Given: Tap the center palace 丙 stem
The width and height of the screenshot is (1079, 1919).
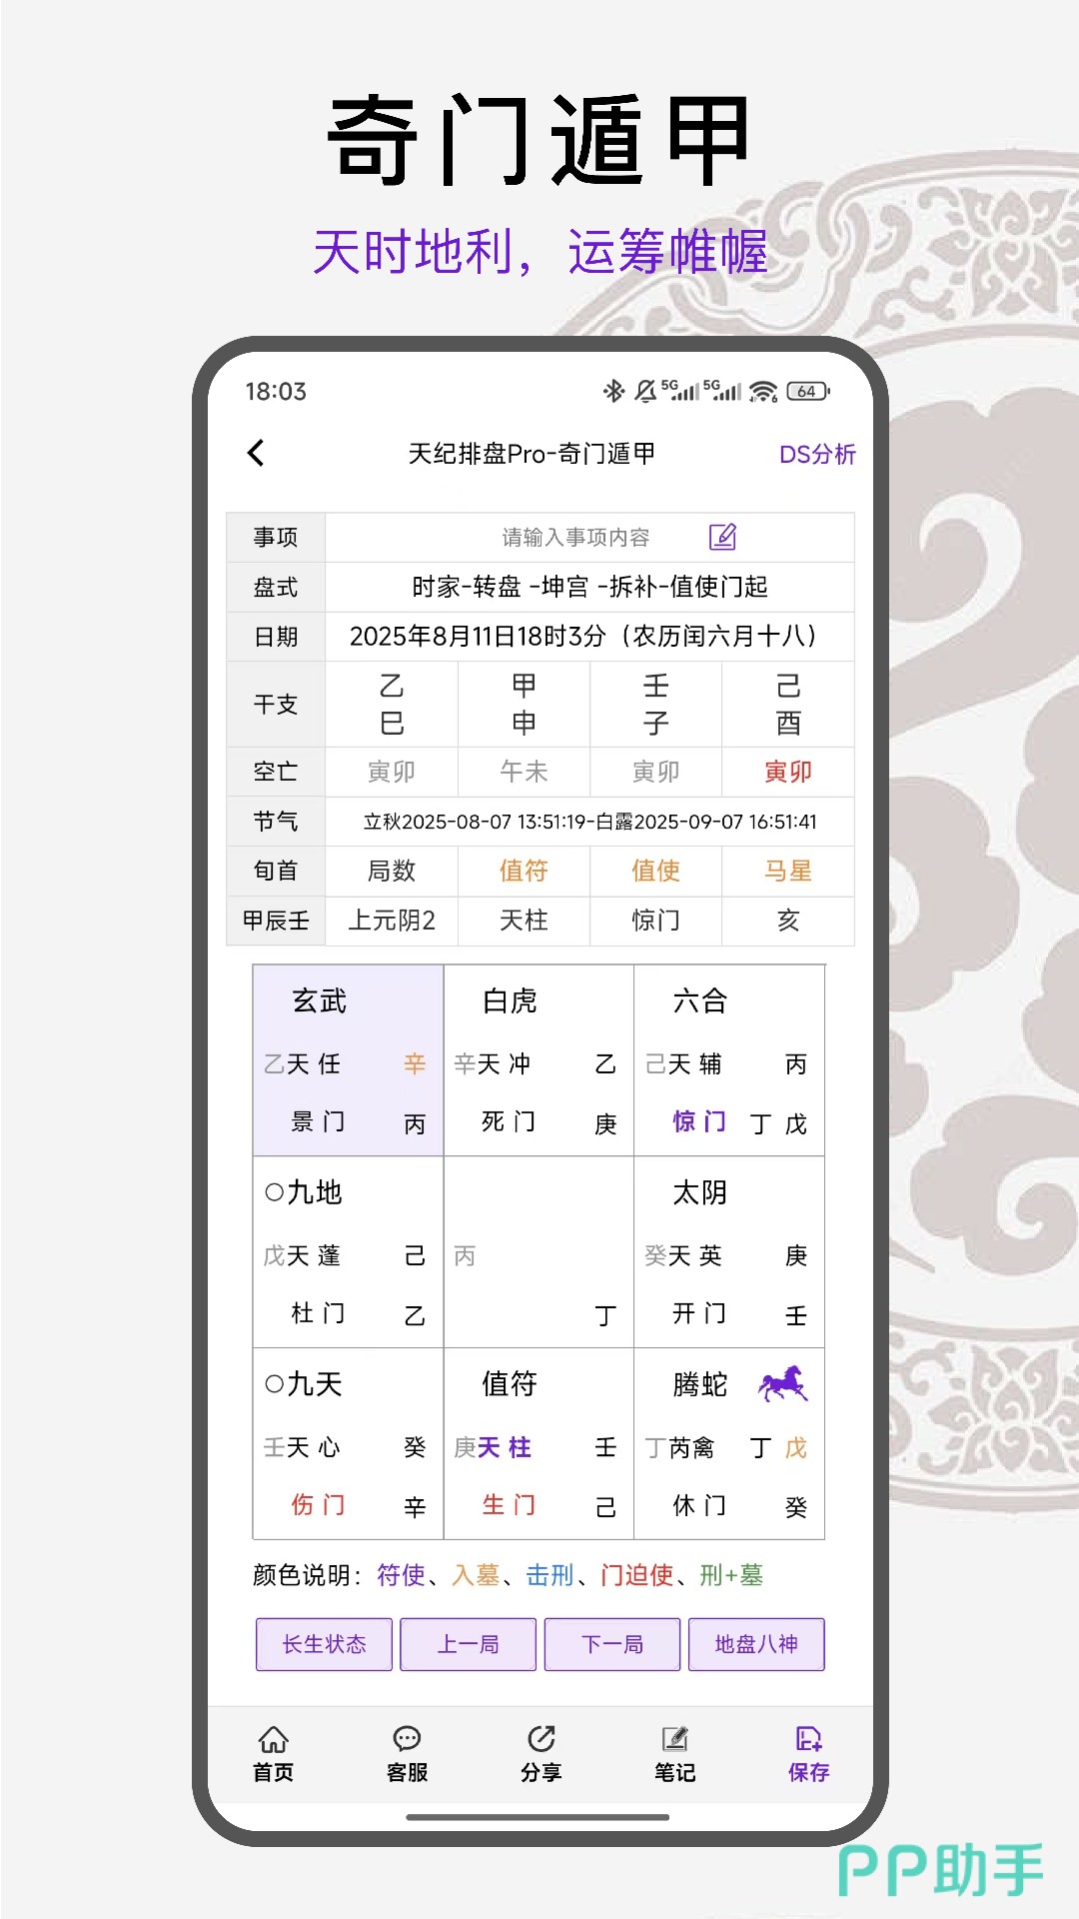Looking at the screenshot, I should (465, 1255).
